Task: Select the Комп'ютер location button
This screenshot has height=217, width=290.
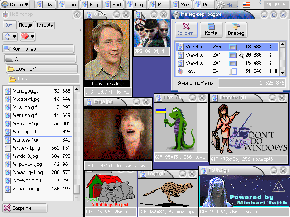Action: click(38, 49)
